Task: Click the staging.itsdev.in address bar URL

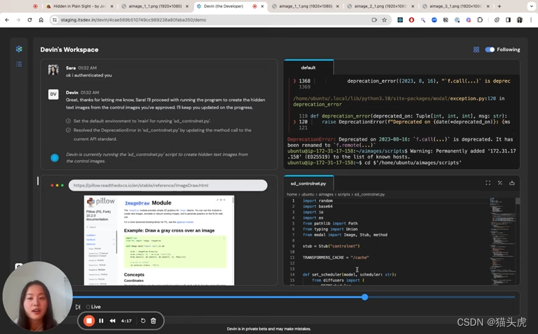Action: (x=134, y=20)
